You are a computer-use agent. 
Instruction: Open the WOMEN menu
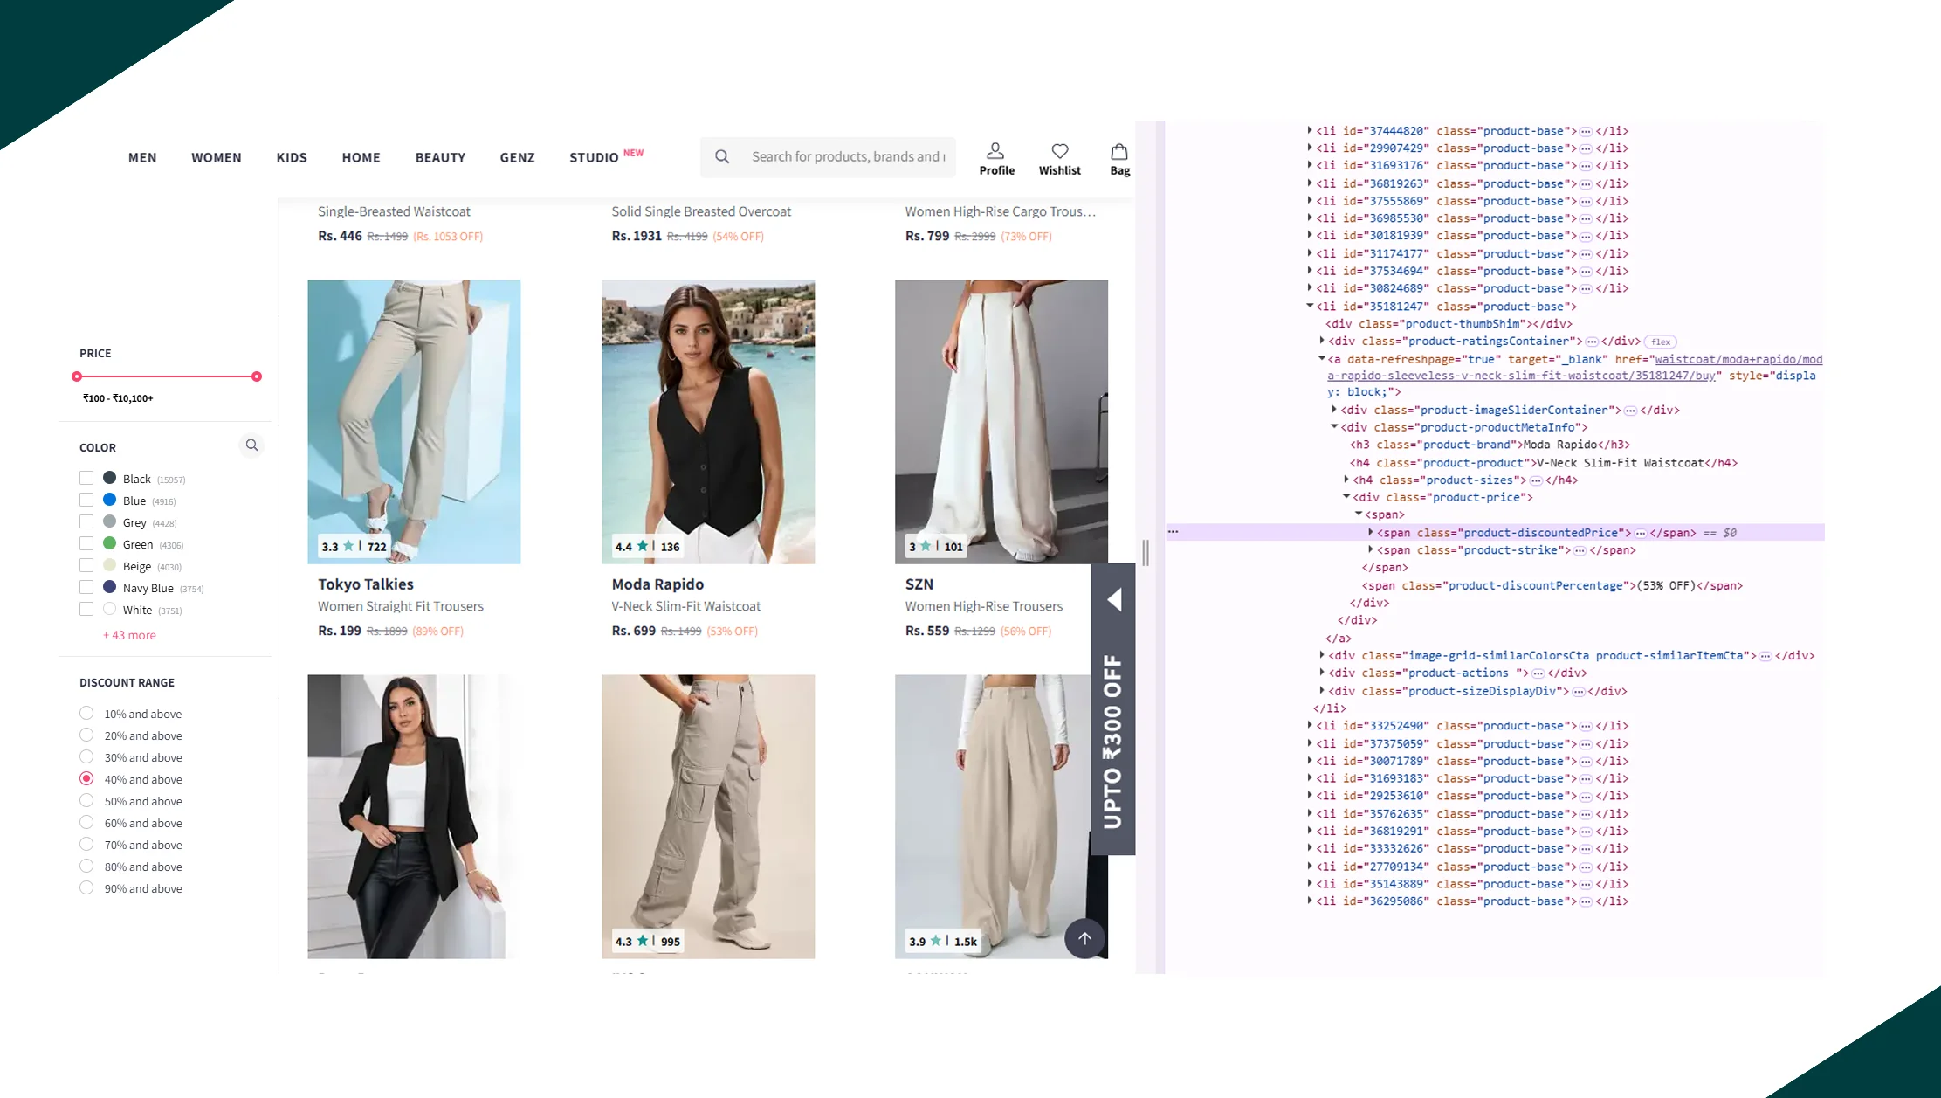coord(217,158)
